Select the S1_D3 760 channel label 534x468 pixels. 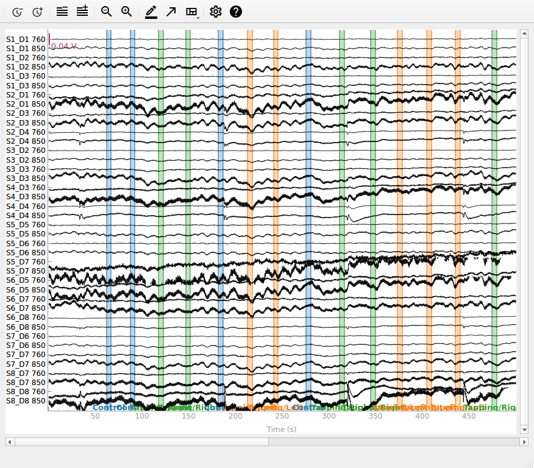[26, 76]
